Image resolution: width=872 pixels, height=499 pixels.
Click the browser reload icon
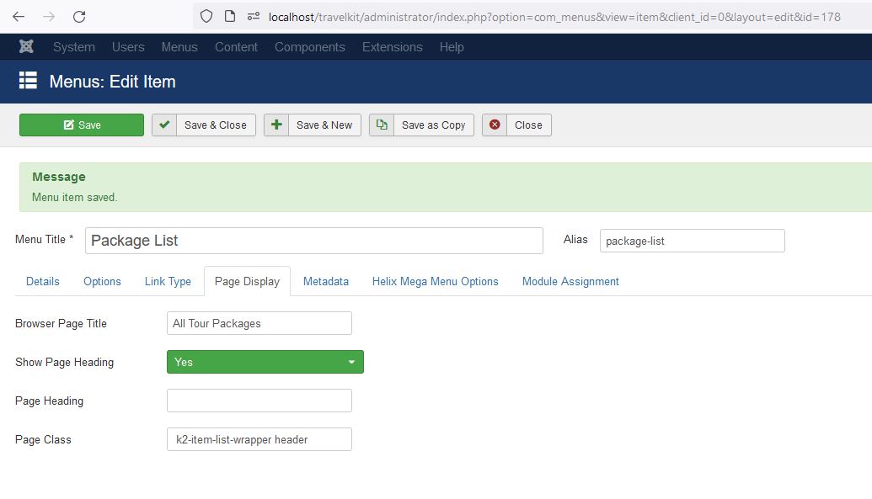79,17
